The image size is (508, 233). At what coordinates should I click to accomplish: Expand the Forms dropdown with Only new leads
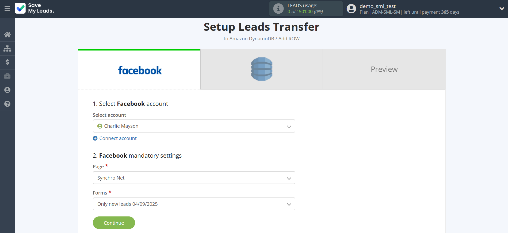coord(194,204)
